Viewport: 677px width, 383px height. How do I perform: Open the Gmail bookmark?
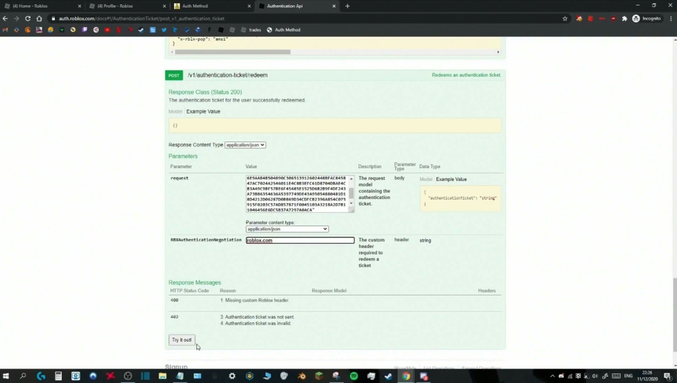(x=5, y=30)
